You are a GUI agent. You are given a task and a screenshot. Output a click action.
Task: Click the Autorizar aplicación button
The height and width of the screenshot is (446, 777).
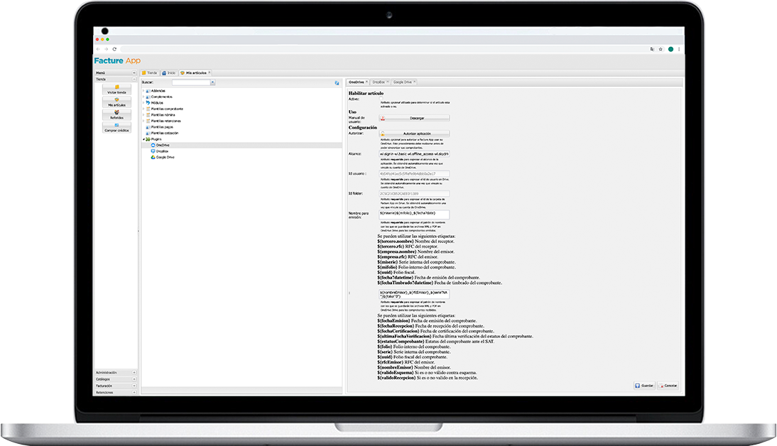[x=414, y=134]
